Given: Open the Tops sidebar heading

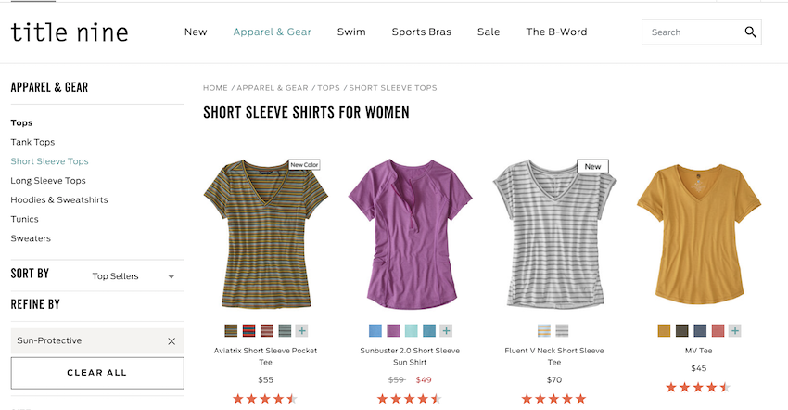Looking at the screenshot, I should coord(21,122).
